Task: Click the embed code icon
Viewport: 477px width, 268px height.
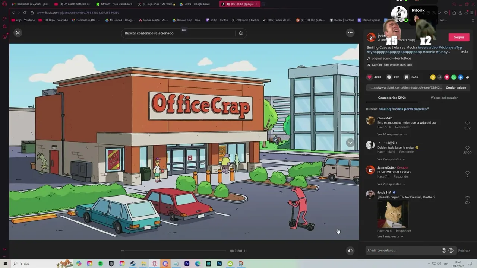Action: [x=440, y=77]
